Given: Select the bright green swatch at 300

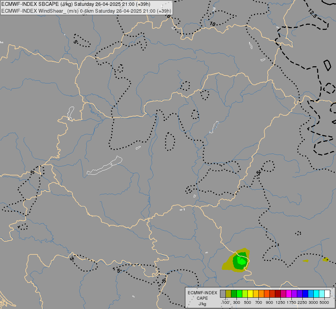Looking at the screenshot, I should point(239,294).
